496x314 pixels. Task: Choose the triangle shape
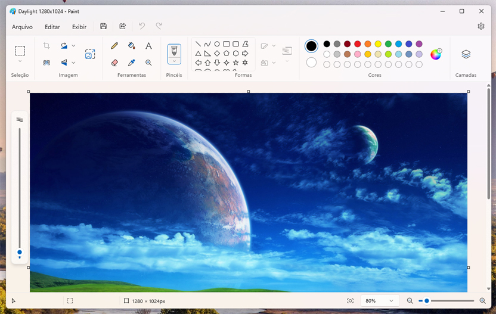198,54
